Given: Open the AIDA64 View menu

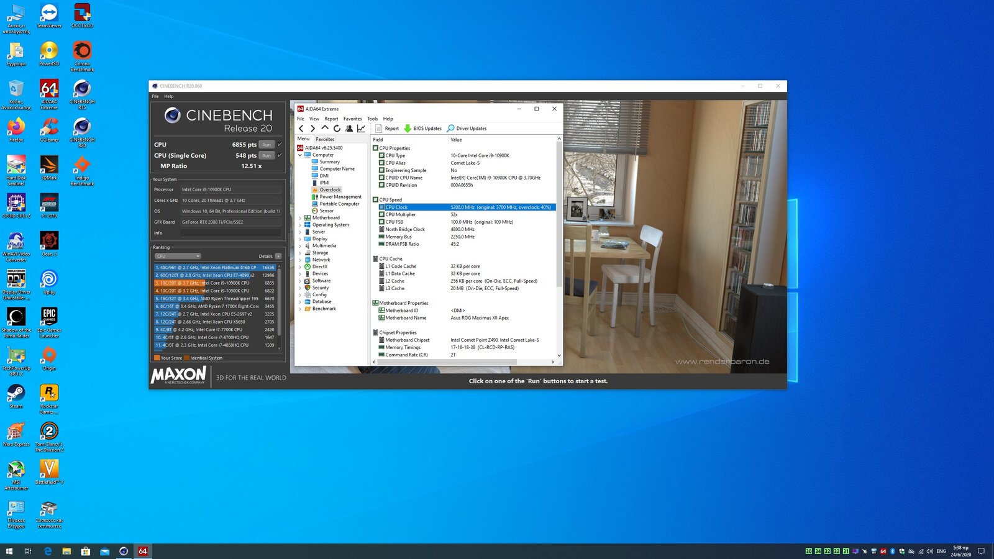Looking at the screenshot, I should point(314,119).
